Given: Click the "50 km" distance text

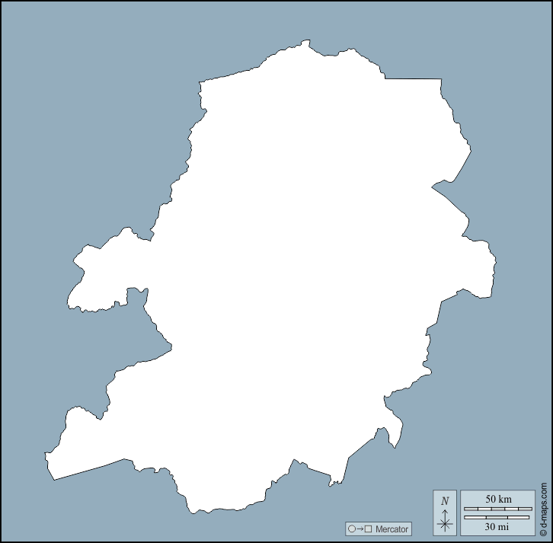Looking at the screenshot, I should [497, 499].
